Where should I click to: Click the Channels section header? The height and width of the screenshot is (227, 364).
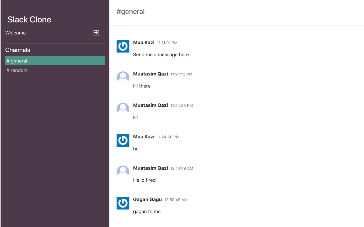click(x=18, y=50)
